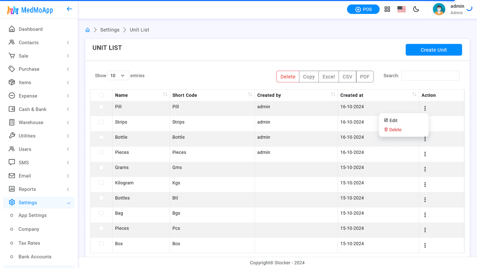
Task: Expand the Purchase sidebar menu
Action: [x=39, y=69]
